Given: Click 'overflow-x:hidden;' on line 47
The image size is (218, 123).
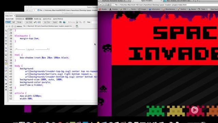Looking at the screenshot, I should click(x=32, y=85).
